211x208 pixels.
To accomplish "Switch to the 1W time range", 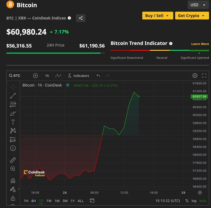I will pos(49,201).
